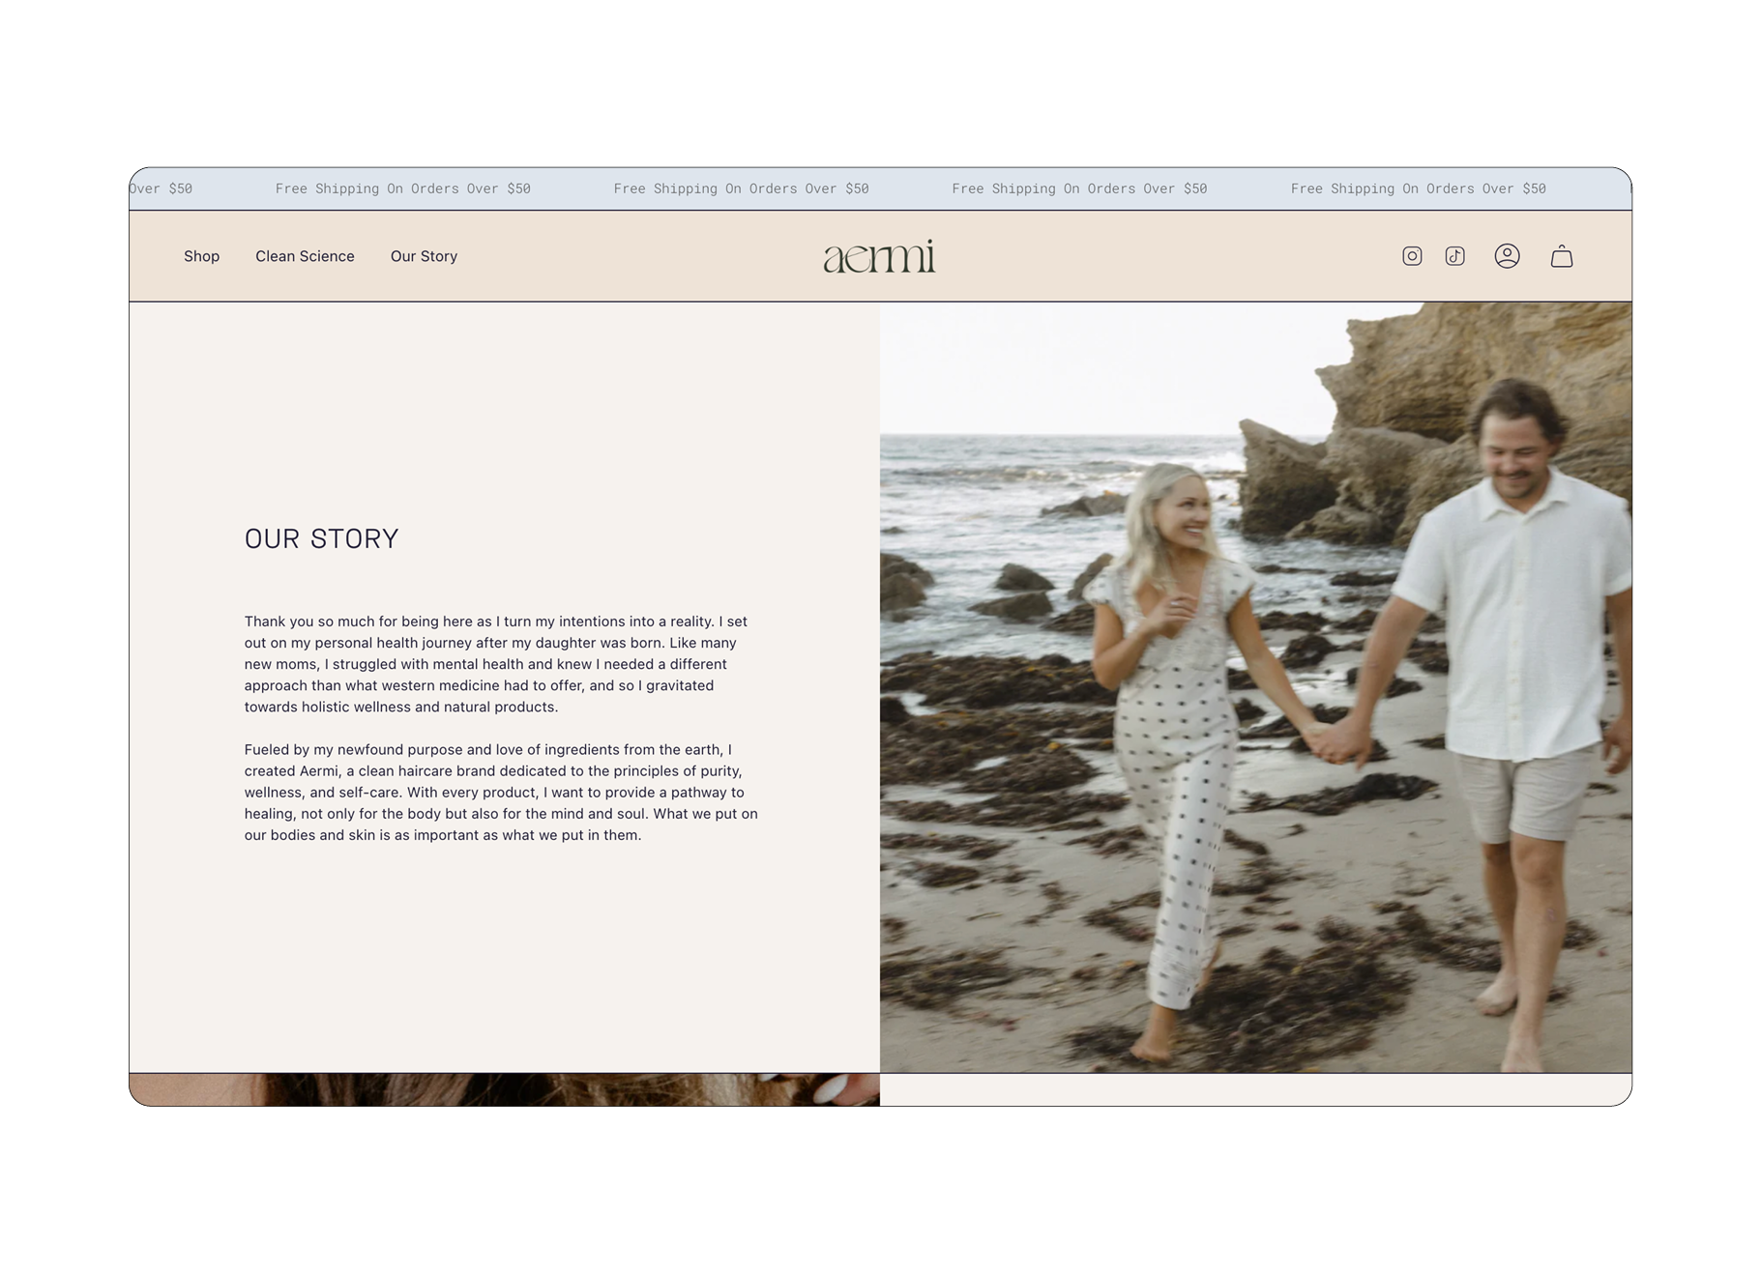Click paragraph starting 'Thank you so much'
The height and width of the screenshot is (1273, 1761).
click(497, 664)
